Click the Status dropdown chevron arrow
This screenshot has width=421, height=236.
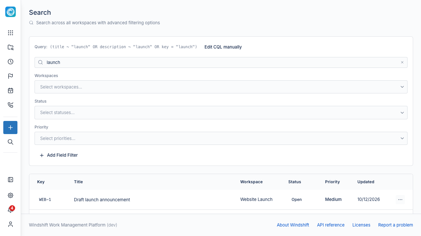point(402,112)
